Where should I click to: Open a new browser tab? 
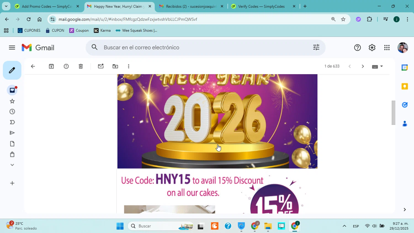(305, 6)
